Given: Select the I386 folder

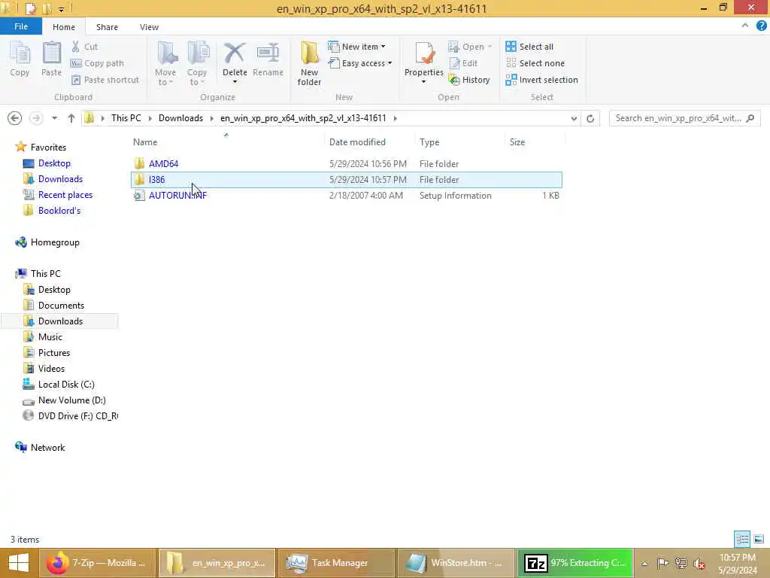Looking at the screenshot, I should click(346, 179).
